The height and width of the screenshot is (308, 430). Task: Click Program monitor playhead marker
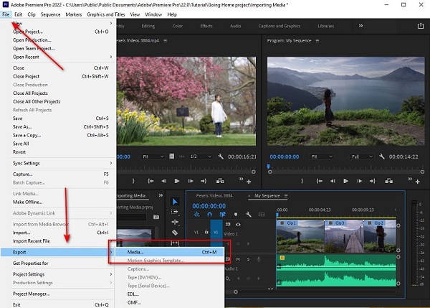269,167
